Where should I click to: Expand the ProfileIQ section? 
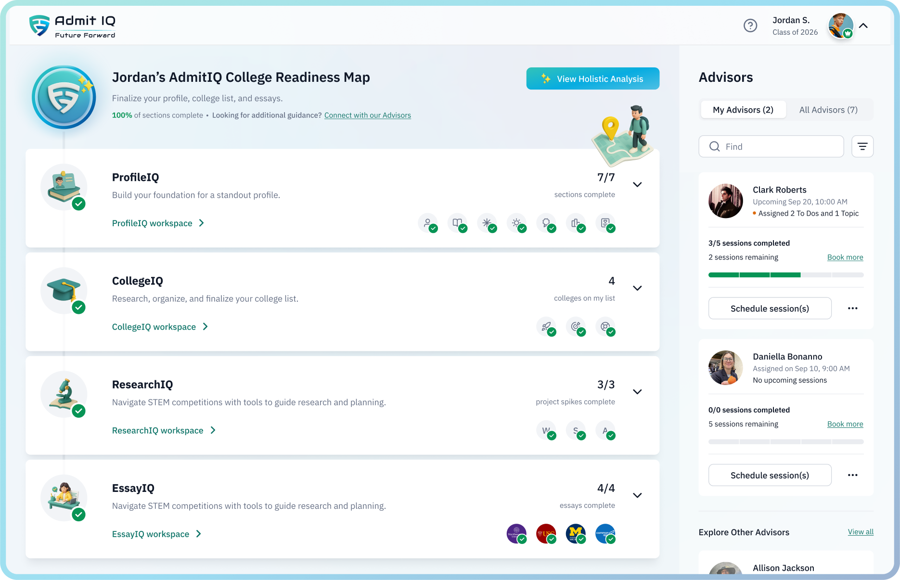(x=637, y=185)
